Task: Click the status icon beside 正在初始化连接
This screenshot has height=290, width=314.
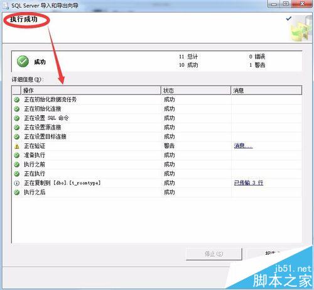Action: point(16,109)
